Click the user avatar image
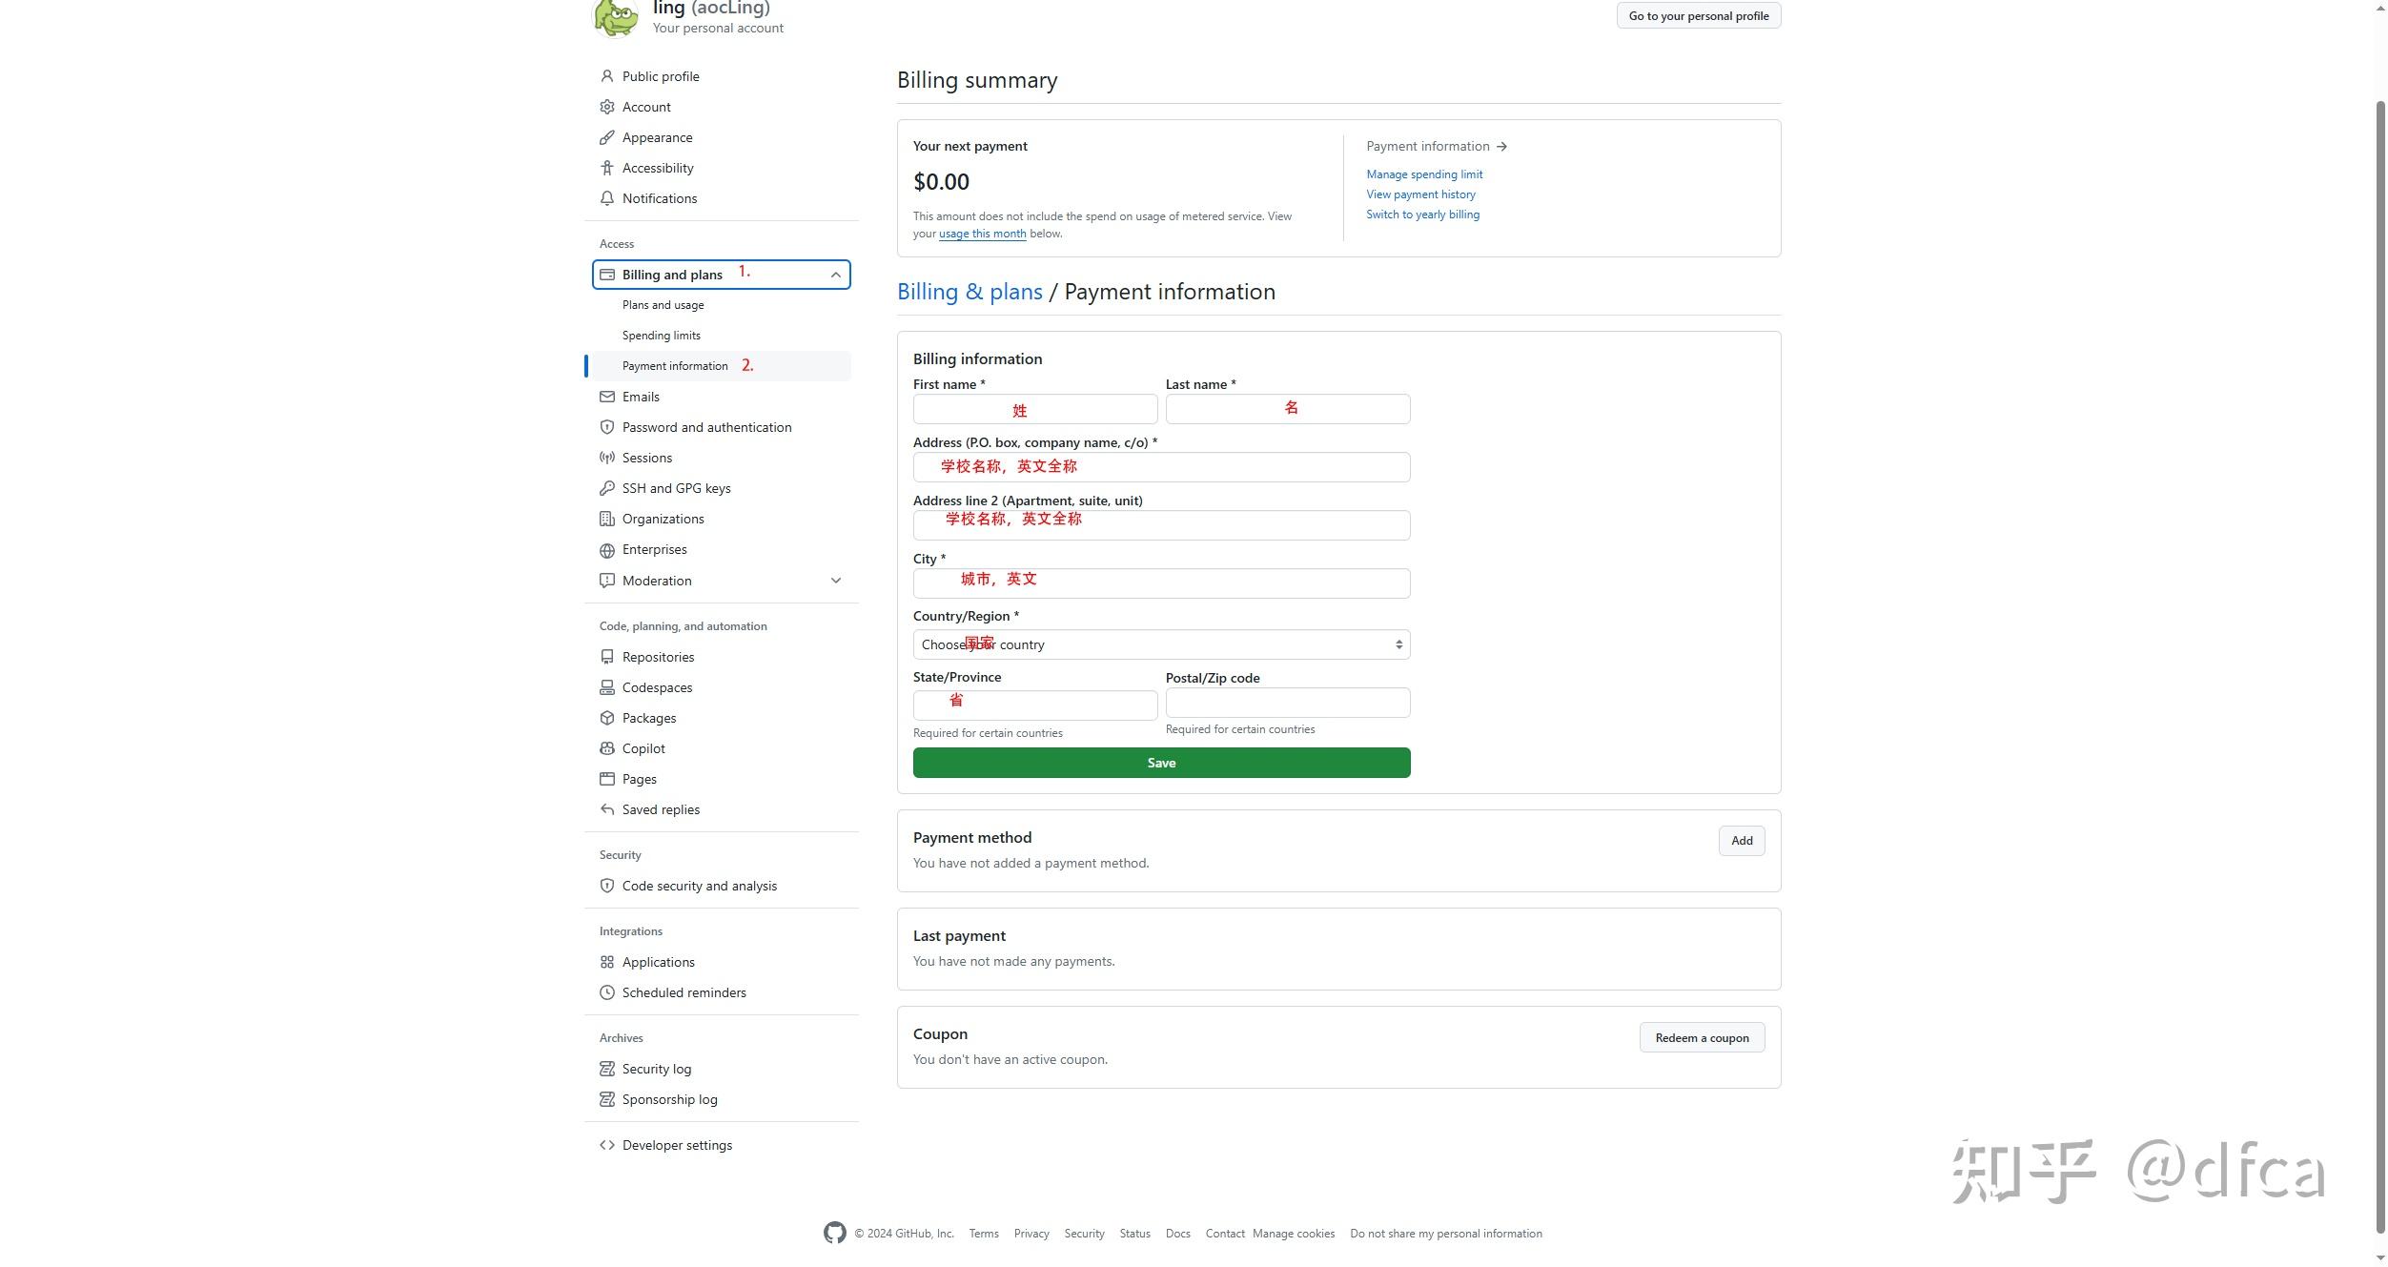 (x=615, y=17)
